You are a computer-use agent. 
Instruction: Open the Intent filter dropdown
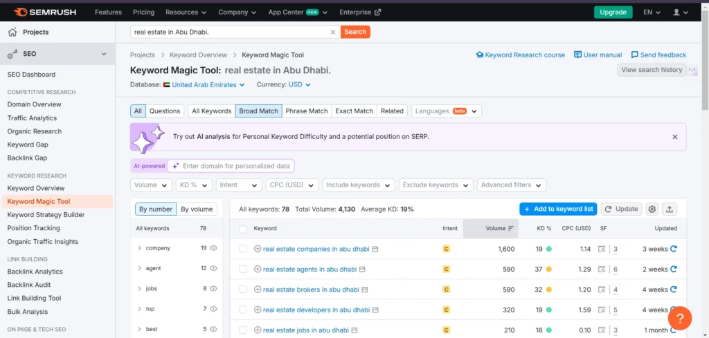pyautogui.click(x=239, y=185)
